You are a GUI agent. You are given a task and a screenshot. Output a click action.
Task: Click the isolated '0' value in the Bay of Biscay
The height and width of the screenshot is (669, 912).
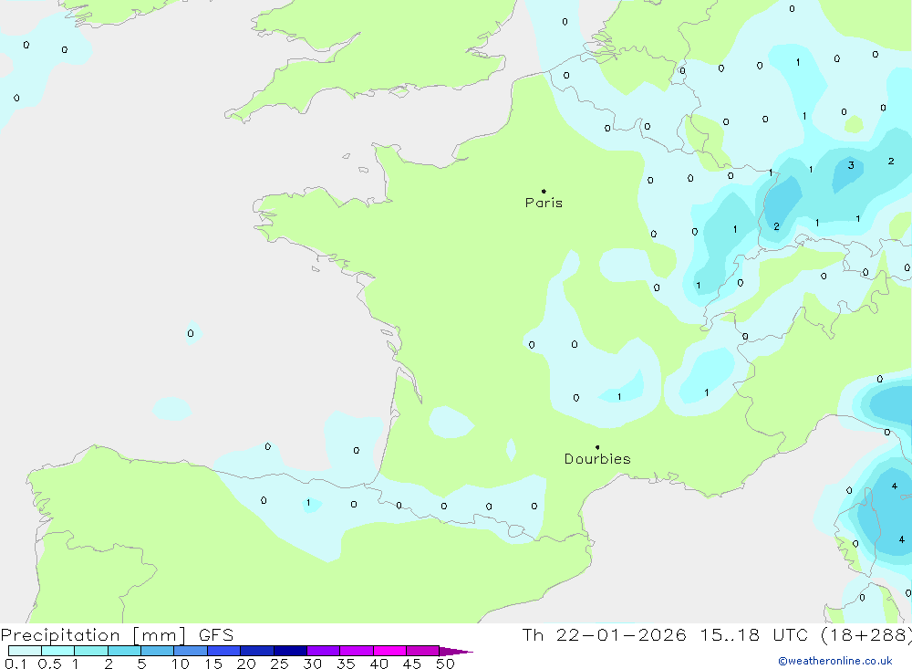tap(191, 334)
